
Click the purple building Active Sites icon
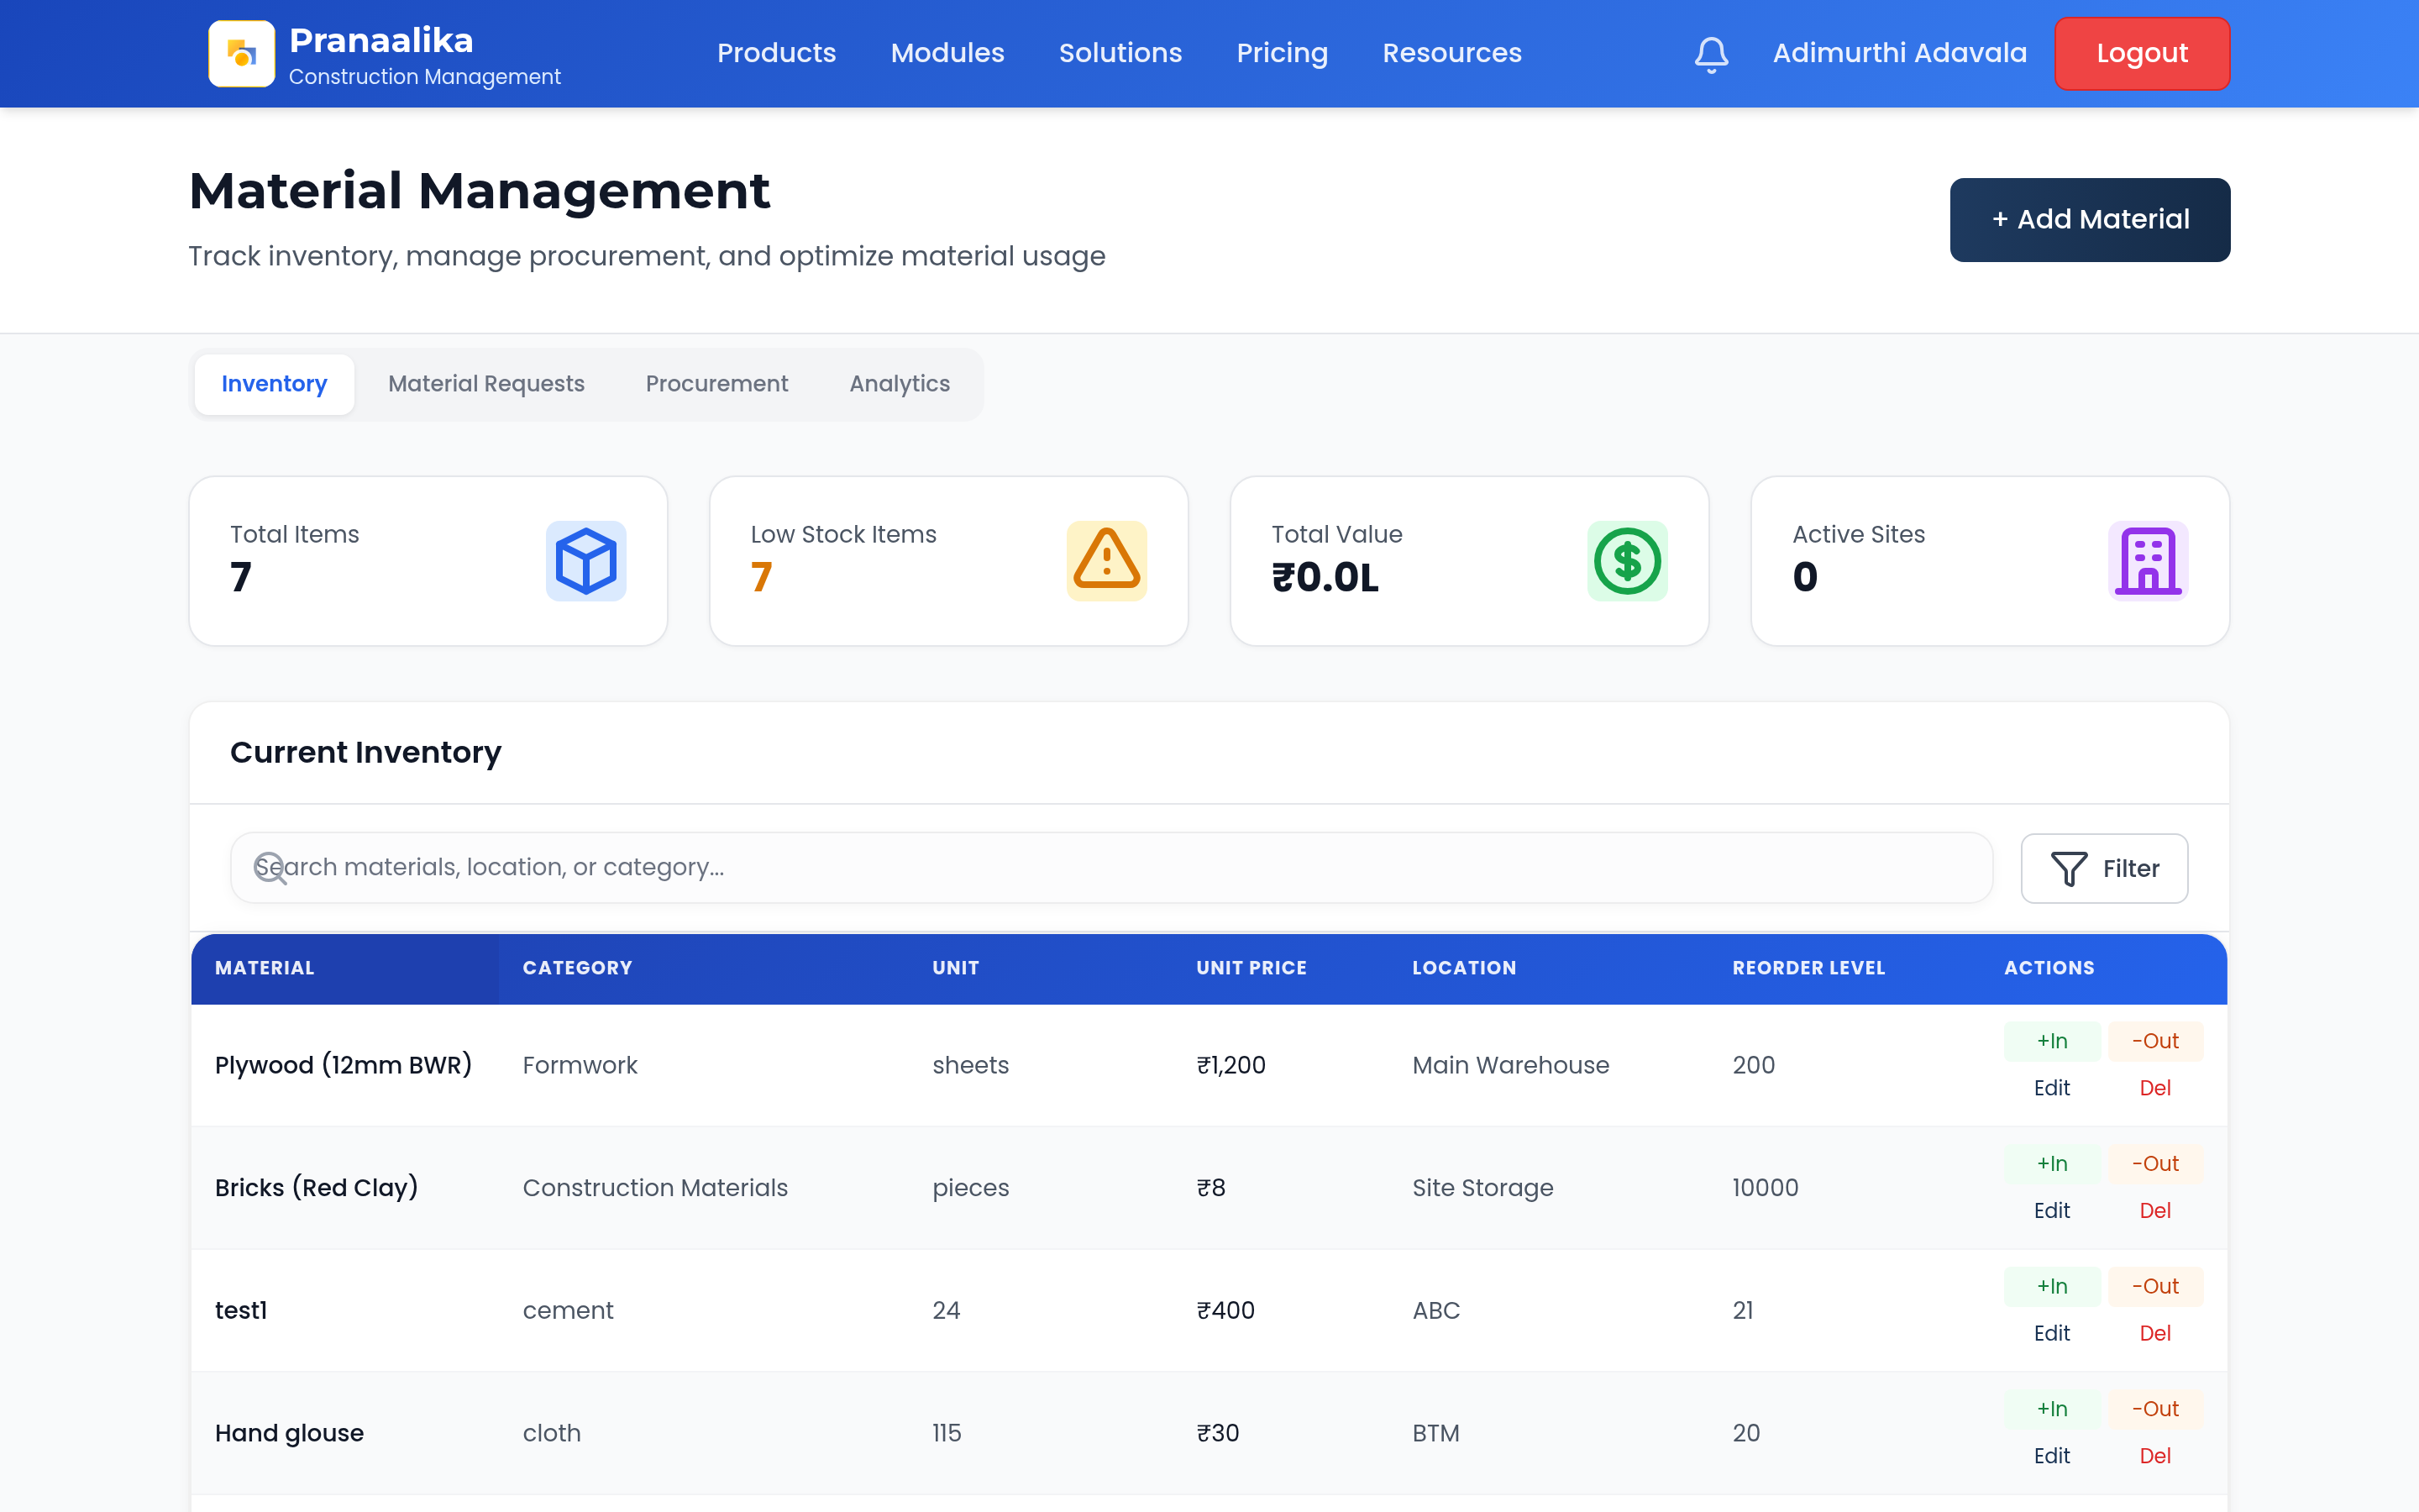[x=2148, y=561]
